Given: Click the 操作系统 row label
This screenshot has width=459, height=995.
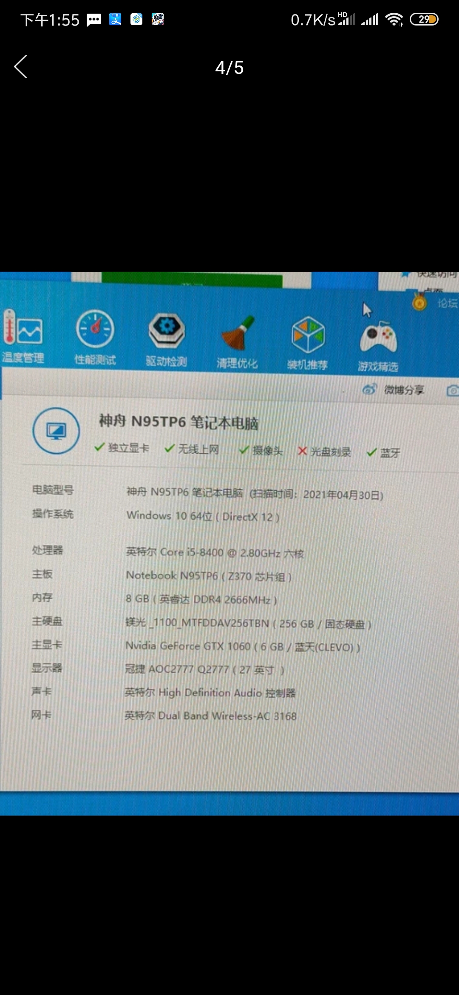Looking at the screenshot, I should (x=53, y=514).
